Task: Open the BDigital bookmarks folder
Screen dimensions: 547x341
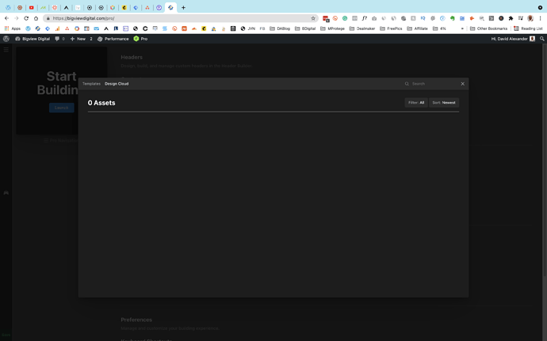Action: pyautogui.click(x=305, y=28)
